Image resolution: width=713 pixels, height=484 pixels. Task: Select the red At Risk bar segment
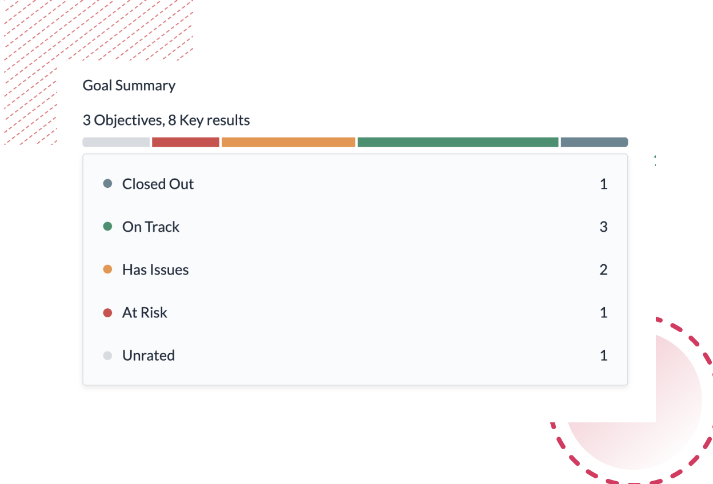tap(186, 142)
